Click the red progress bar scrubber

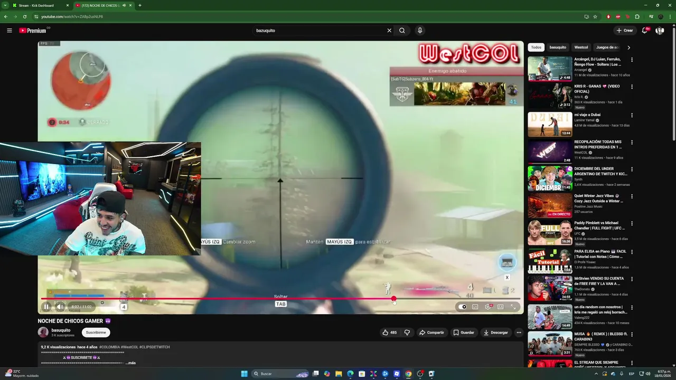tap(393, 299)
